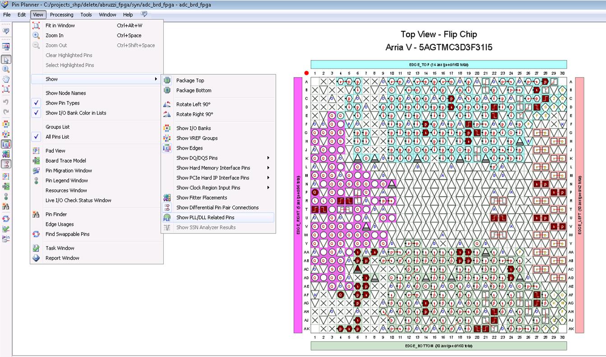Viewport: 606px width, 357px height.
Task: Click the Package Top chip icon
Action: 167,80
